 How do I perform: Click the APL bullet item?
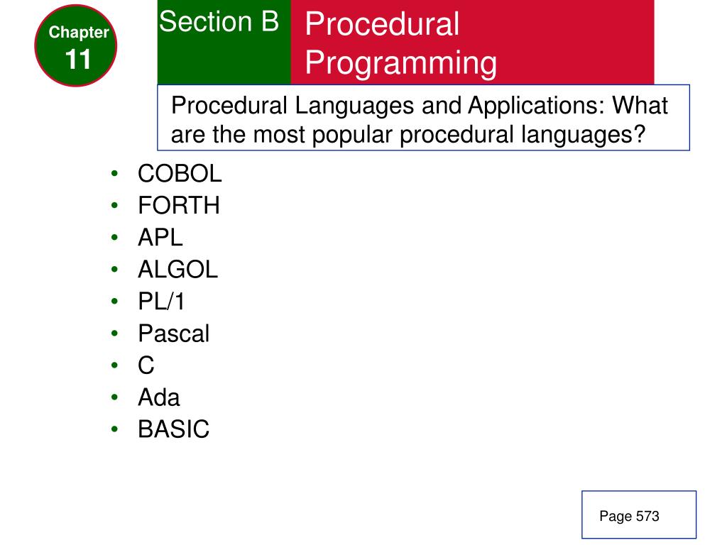[160, 237]
